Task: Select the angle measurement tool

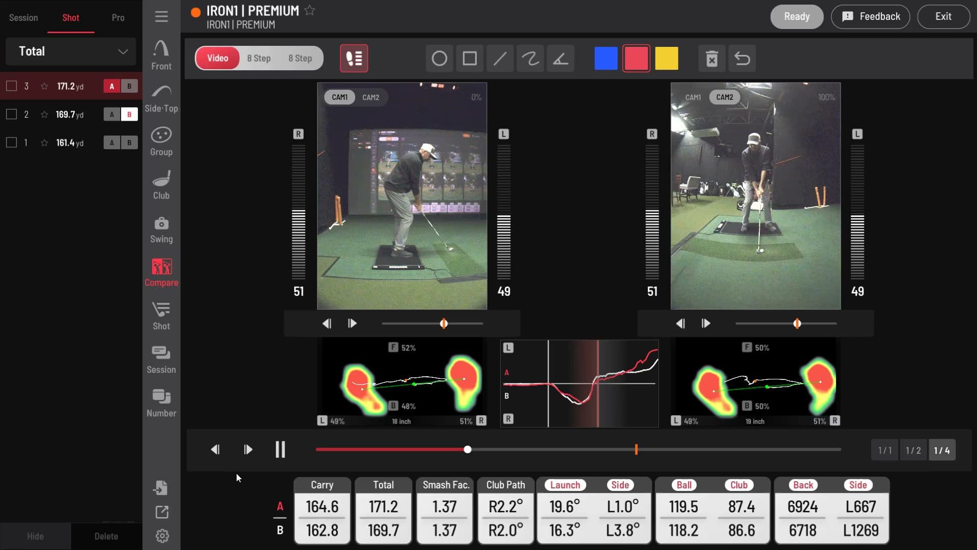Action: (x=560, y=59)
